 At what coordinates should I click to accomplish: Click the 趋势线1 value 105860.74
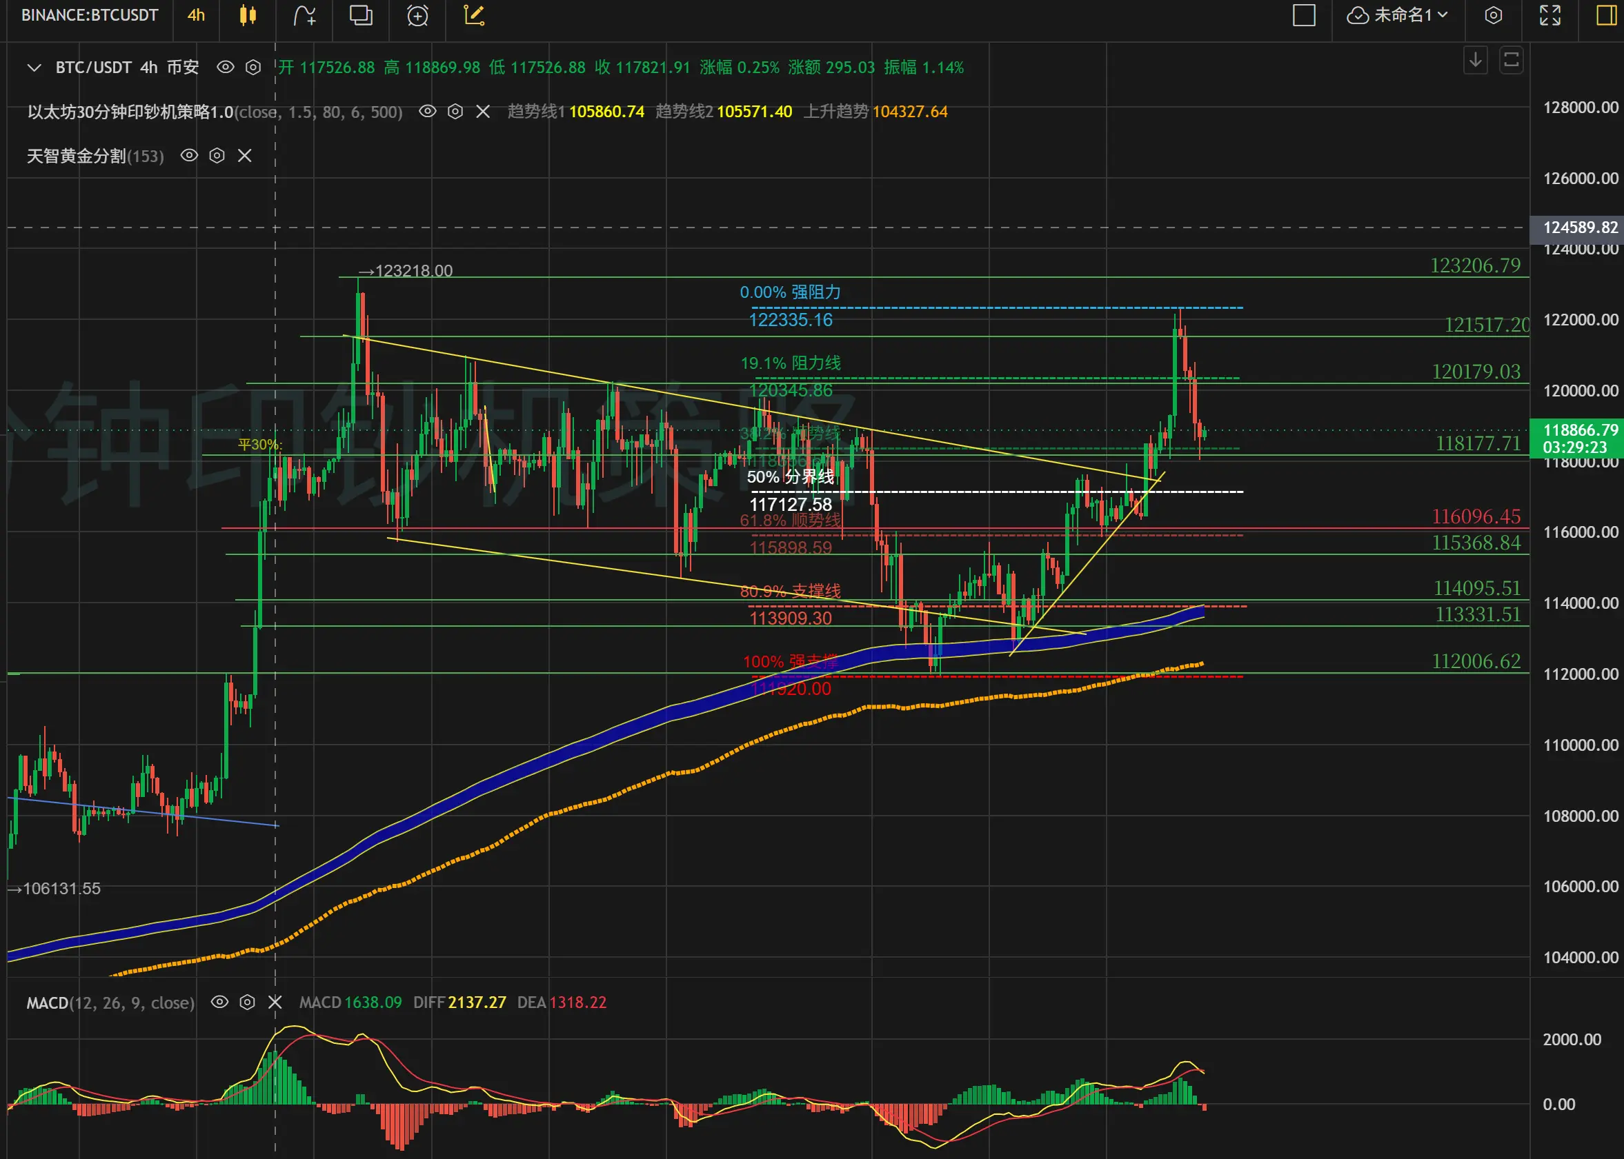click(607, 112)
